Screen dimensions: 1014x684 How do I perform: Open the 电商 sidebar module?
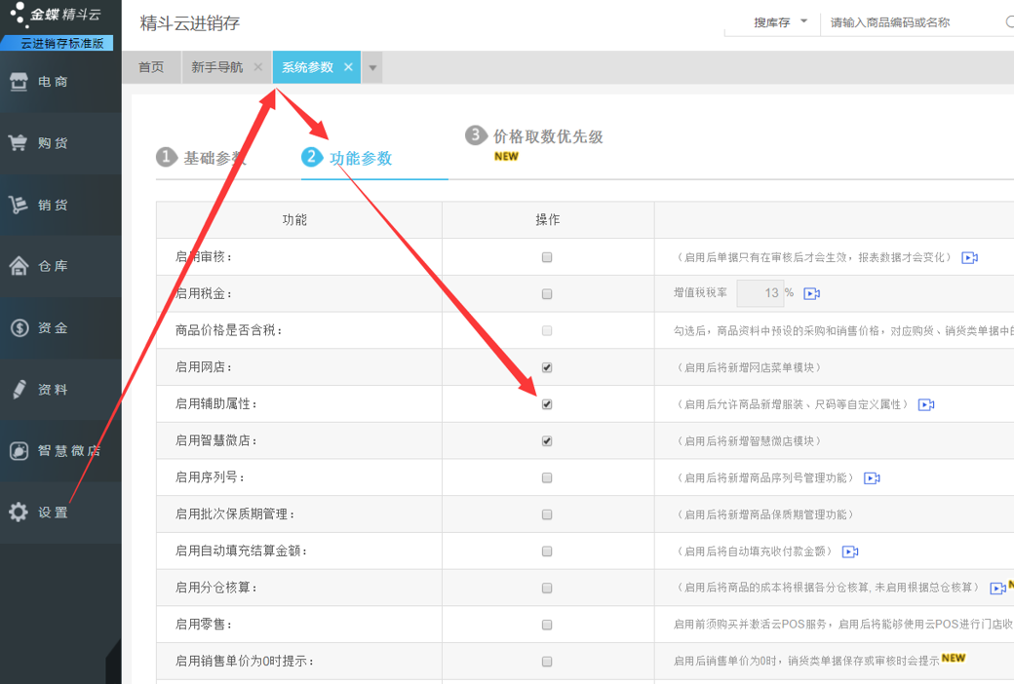60,82
